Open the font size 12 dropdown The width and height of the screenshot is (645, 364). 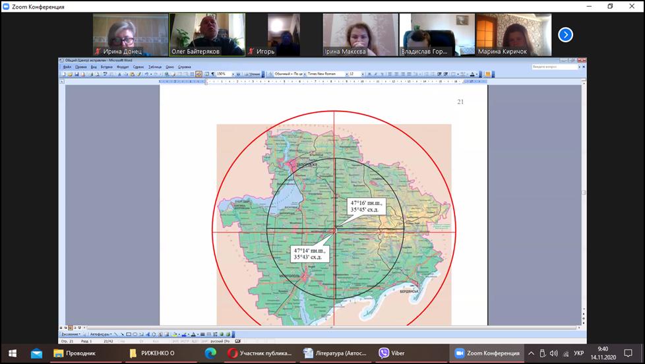click(362, 74)
